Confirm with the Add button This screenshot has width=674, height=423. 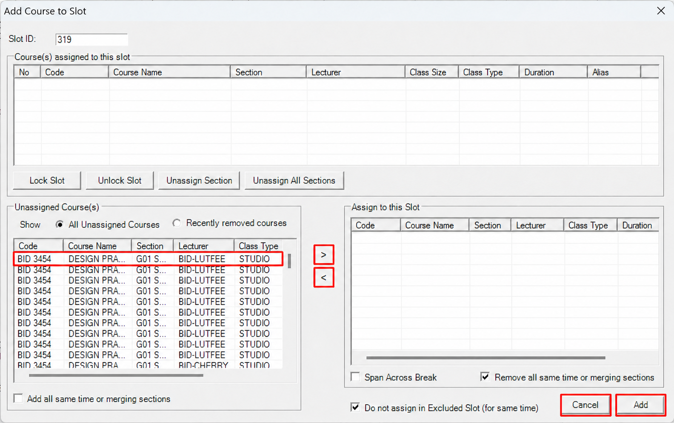coord(640,405)
